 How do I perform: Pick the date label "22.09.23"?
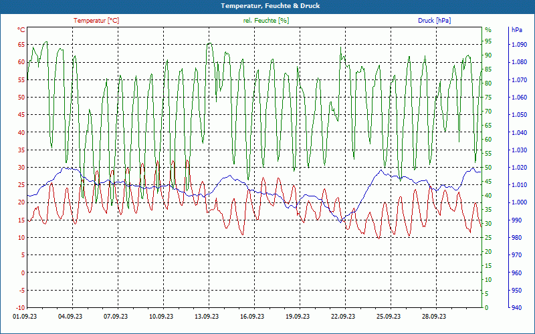tap(343, 316)
